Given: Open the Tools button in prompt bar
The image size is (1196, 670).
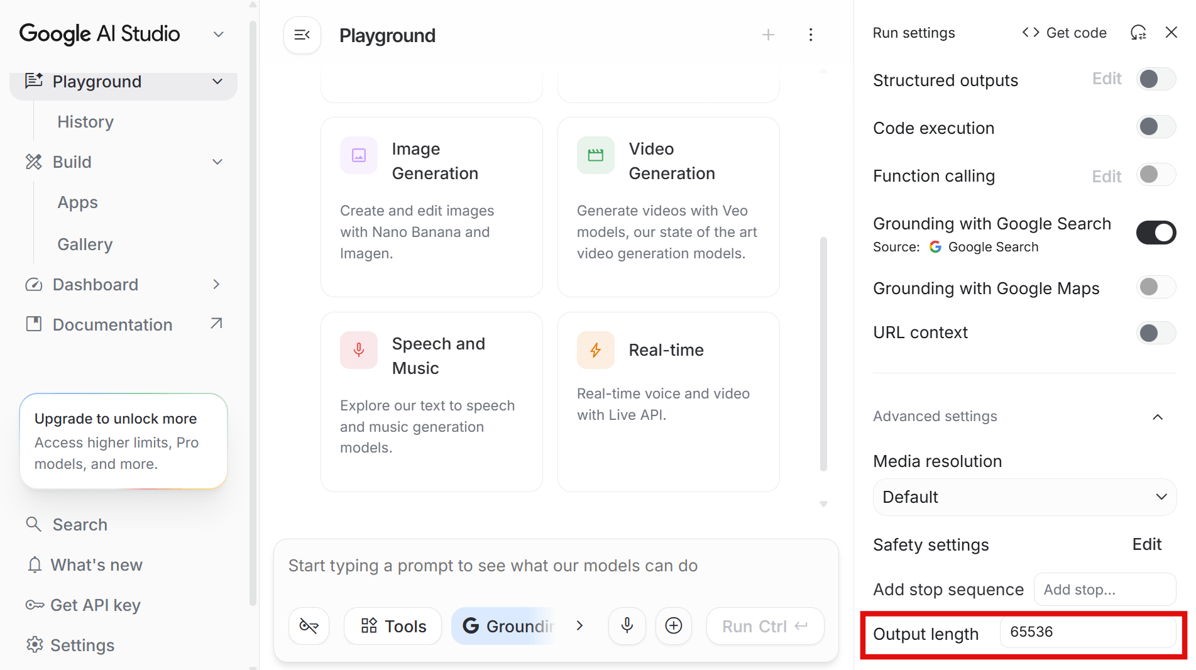Looking at the screenshot, I should point(393,626).
